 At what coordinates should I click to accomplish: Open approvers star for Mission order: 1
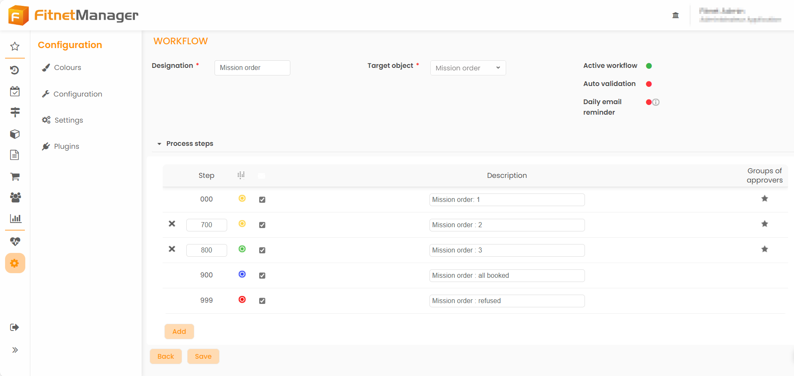tap(764, 199)
